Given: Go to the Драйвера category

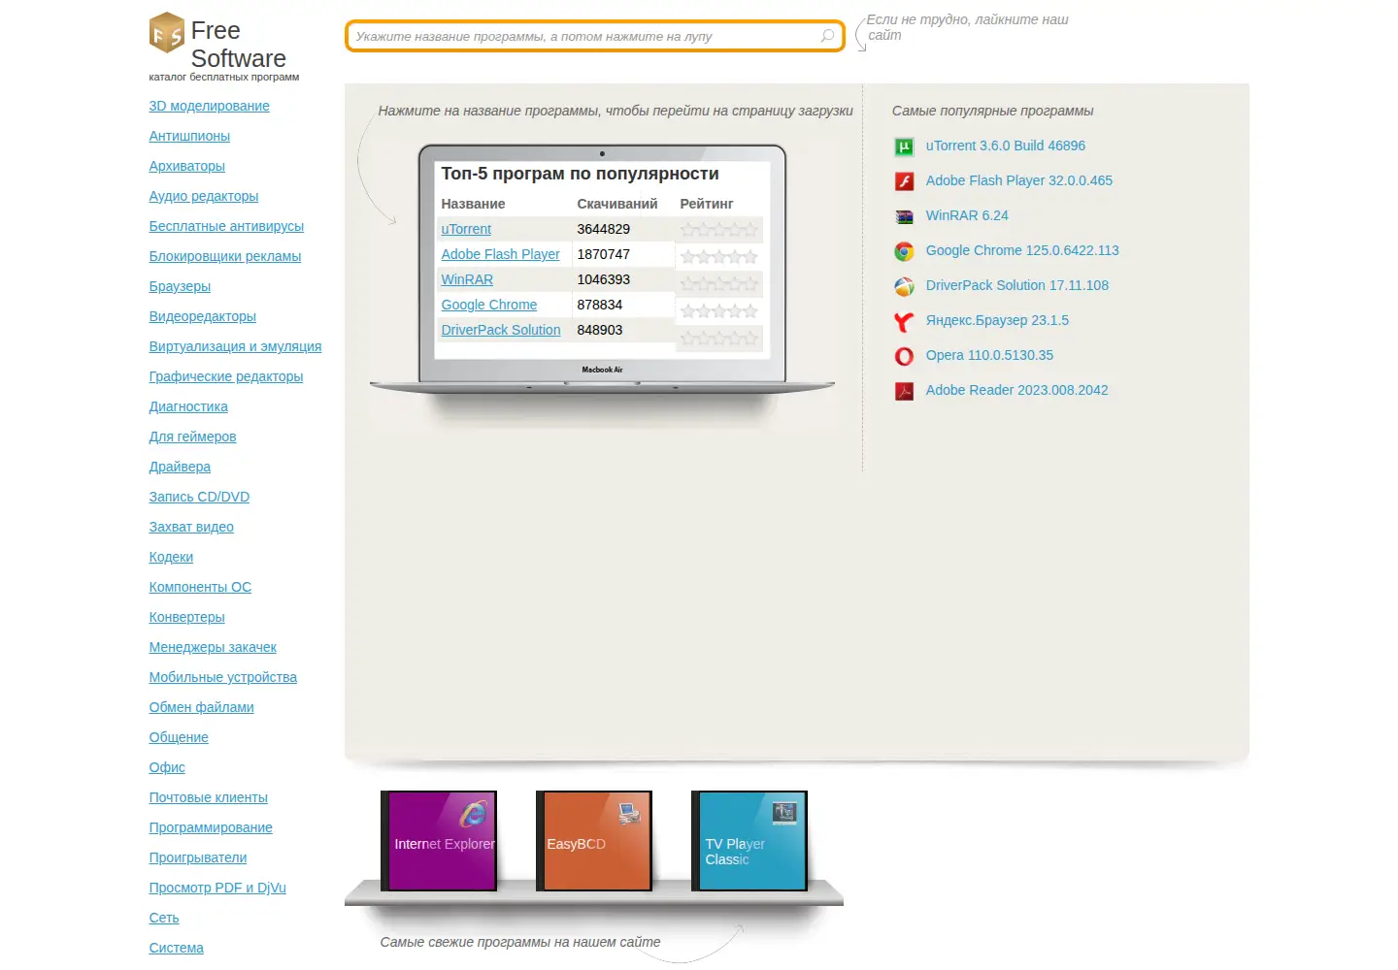Looking at the screenshot, I should pyautogui.click(x=180, y=467).
